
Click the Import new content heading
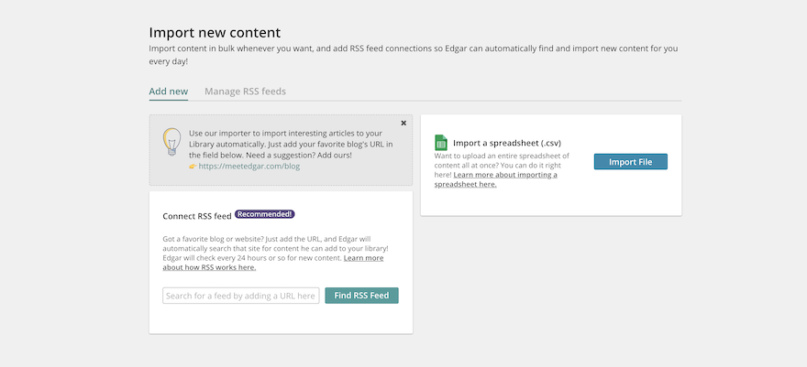(215, 34)
